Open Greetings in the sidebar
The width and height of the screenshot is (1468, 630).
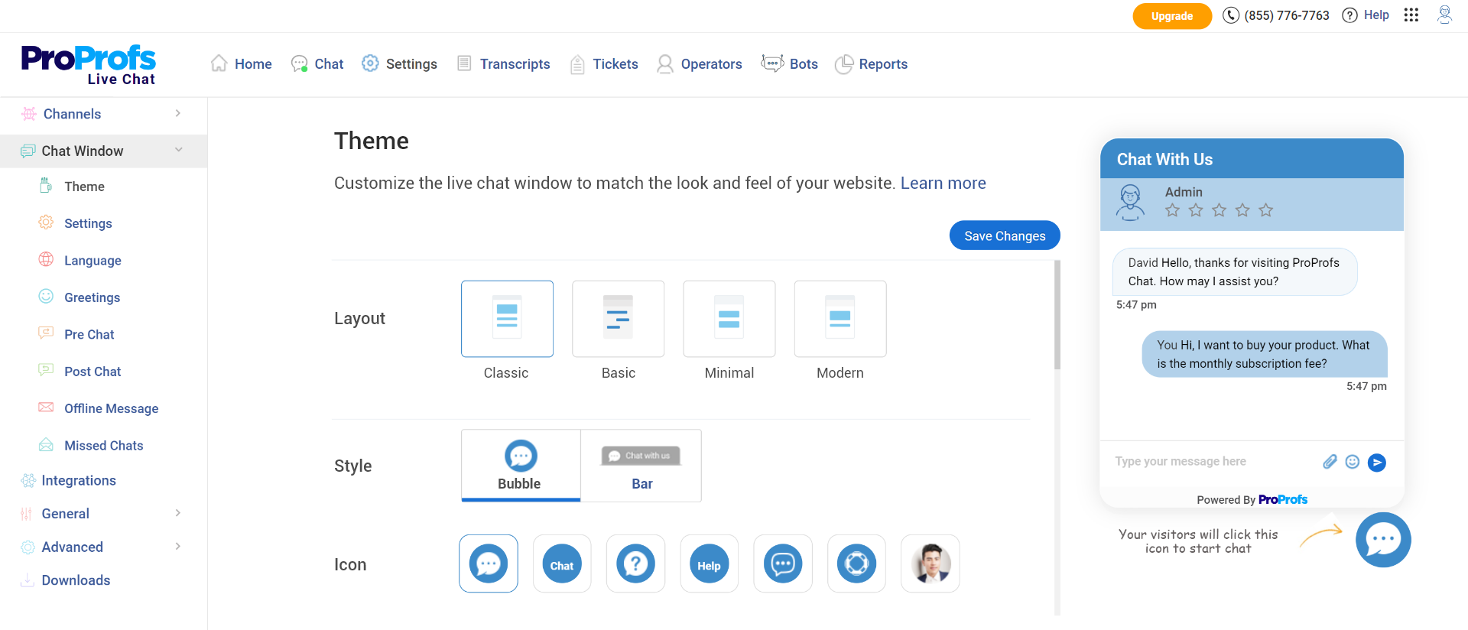pos(92,297)
